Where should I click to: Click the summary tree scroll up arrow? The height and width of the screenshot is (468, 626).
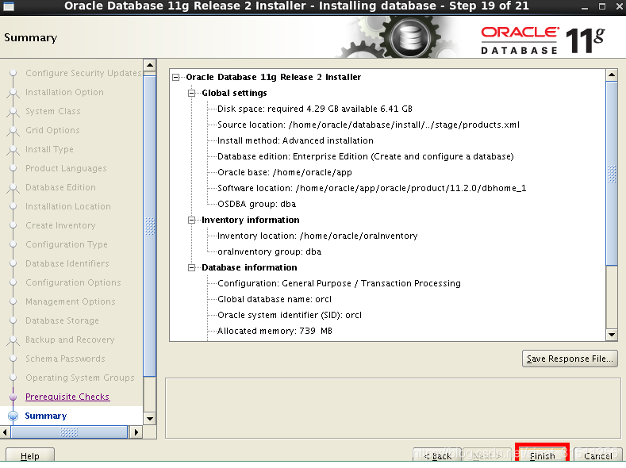tap(612, 75)
